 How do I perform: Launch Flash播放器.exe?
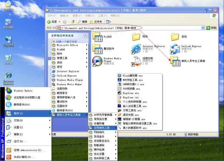point(140,75)
